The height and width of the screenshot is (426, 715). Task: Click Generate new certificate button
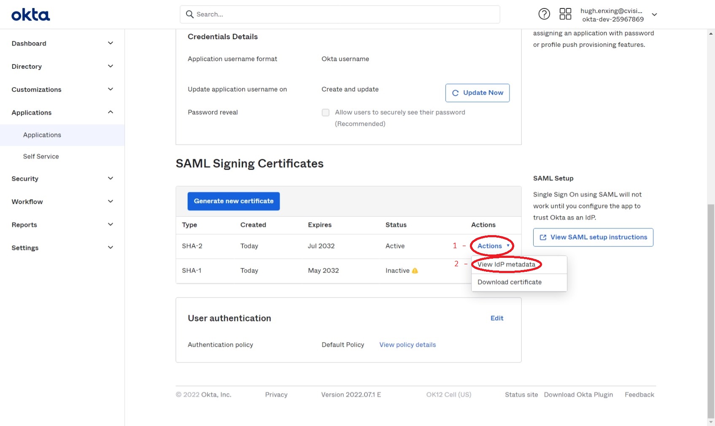click(x=233, y=201)
